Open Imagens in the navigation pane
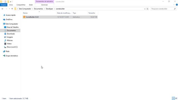The width and height of the screenshot is (178, 100). pos(10,37)
